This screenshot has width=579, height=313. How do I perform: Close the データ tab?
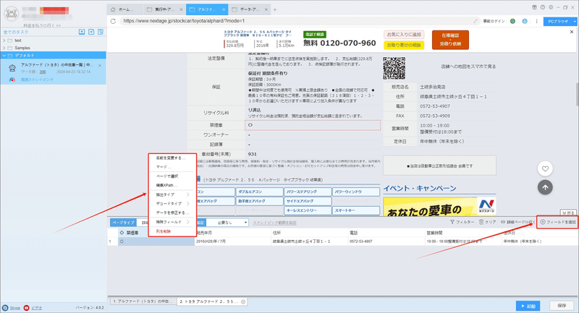(266, 9)
